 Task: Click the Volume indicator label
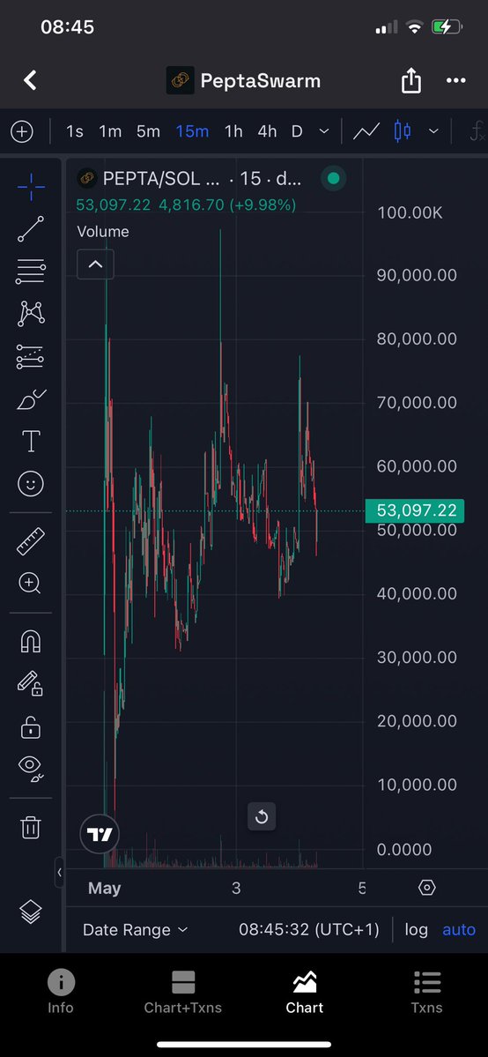coord(103,232)
